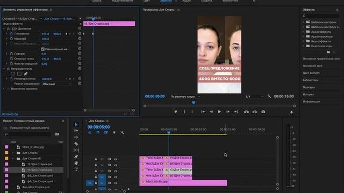Image resolution: width=344 pixels, height=193 pixels.
Task: Toggle sync lock on track V2
Action: point(109,177)
